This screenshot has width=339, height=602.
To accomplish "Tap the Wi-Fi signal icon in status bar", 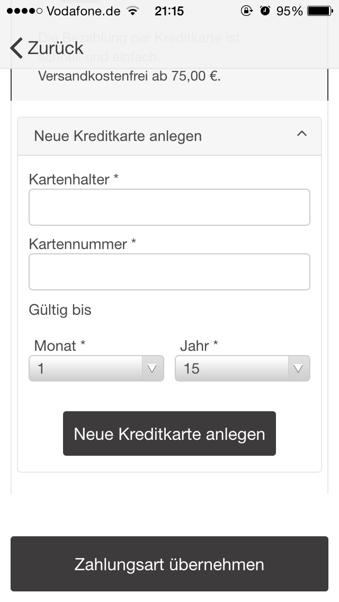I will coord(133,11).
